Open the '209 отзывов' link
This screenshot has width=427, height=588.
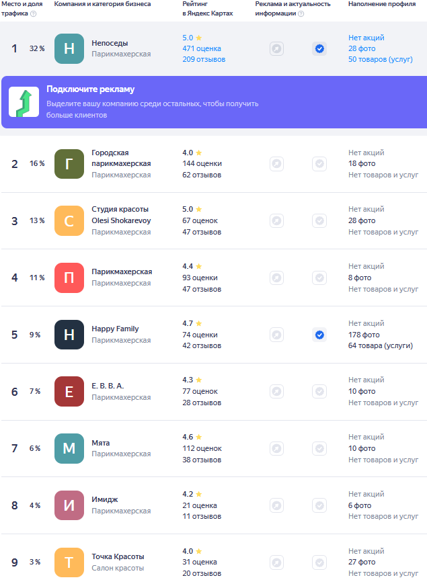coord(204,59)
